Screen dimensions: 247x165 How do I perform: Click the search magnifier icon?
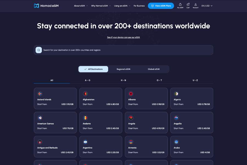click(39, 50)
